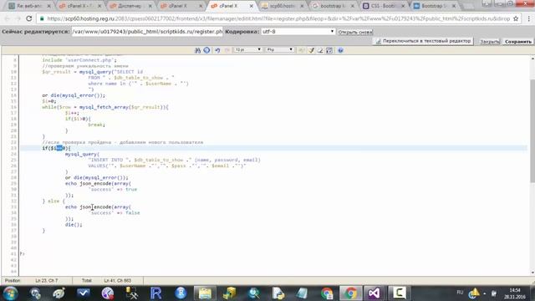Viewport: 535px width, 301px height.
Task: Click the greyed-out redo arrow icon
Action: point(227,50)
